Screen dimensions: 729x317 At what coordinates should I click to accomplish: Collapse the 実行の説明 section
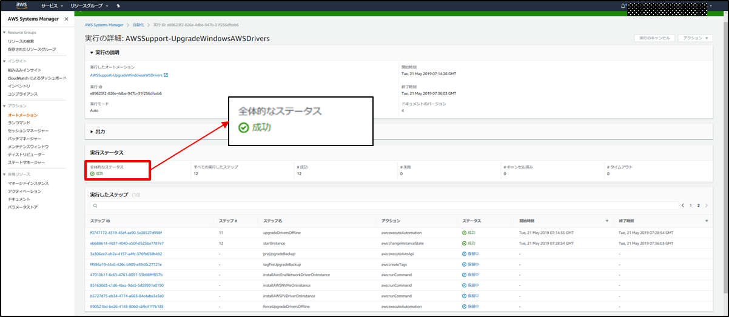coord(92,53)
